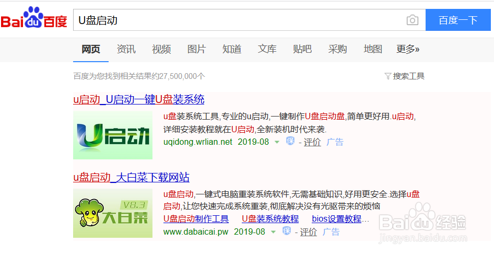Visit www.dabaicai.pw URL link
This screenshot has width=494, height=255.
click(196, 232)
